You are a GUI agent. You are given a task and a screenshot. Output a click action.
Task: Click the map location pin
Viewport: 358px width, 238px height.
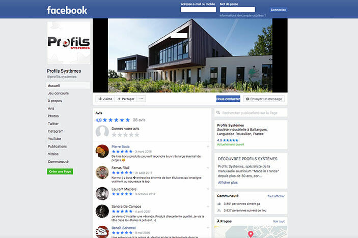click(x=251, y=234)
